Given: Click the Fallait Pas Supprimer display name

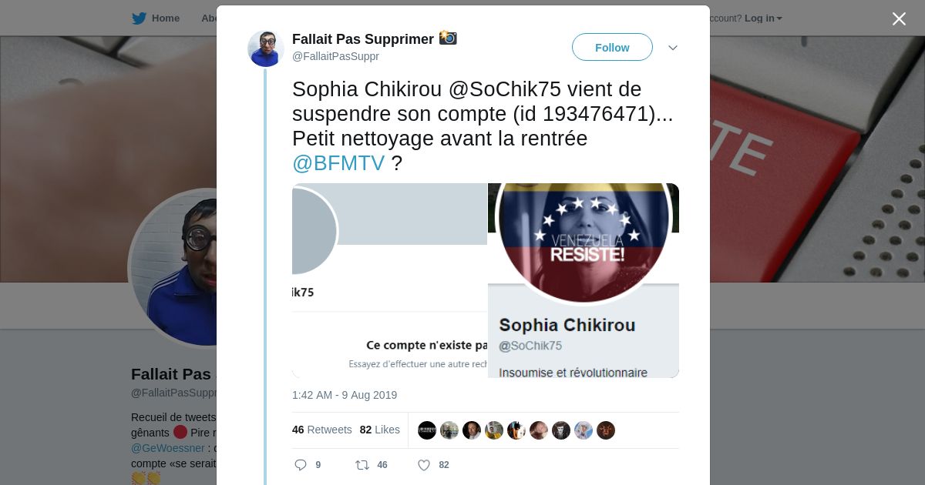Looking at the screenshot, I should click(363, 38).
